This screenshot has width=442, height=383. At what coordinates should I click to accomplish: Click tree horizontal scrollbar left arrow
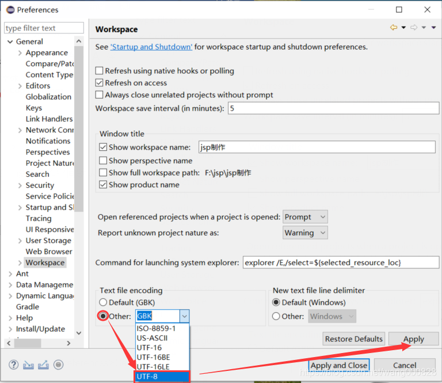(x=9, y=343)
